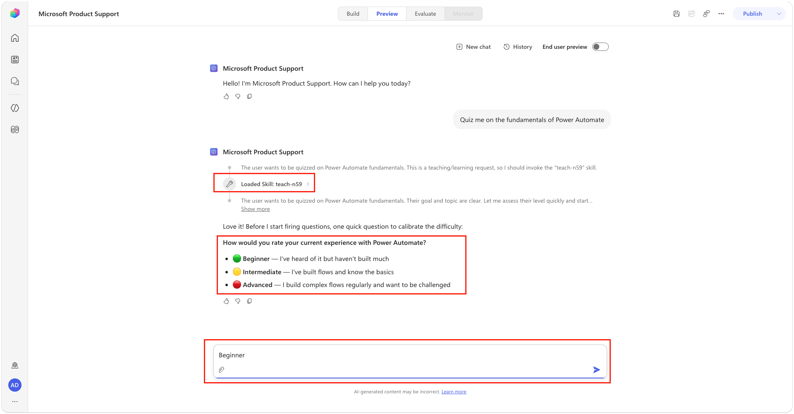Give thumbs down to the greeting message

point(238,96)
